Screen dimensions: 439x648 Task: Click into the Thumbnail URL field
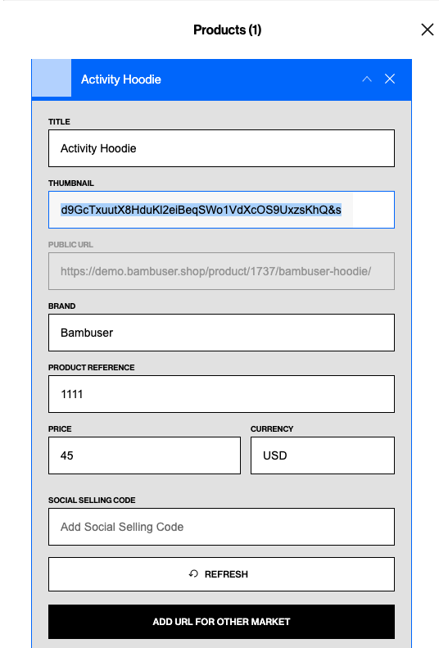pyautogui.click(x=221, y=210)
